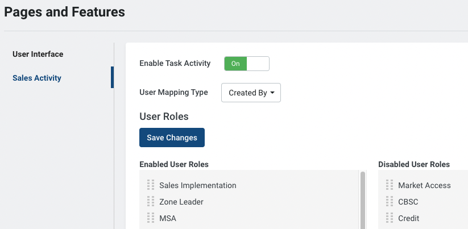Select the Sales Implementation role
The width and height of the screenshot is (468, 229).
coord(197,185)
